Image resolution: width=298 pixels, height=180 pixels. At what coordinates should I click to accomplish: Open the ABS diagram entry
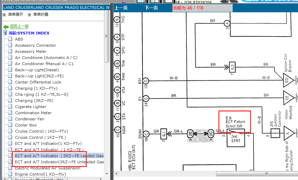point(19,39)
